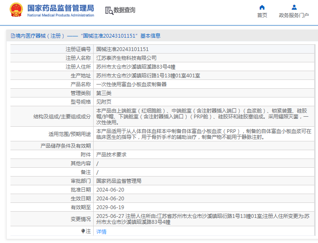Select registration number 国械注准20243101151 value

(122, 49)
